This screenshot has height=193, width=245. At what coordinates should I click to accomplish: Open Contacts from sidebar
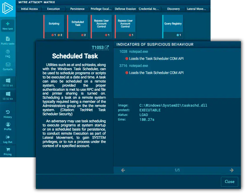tap(8, 67)
